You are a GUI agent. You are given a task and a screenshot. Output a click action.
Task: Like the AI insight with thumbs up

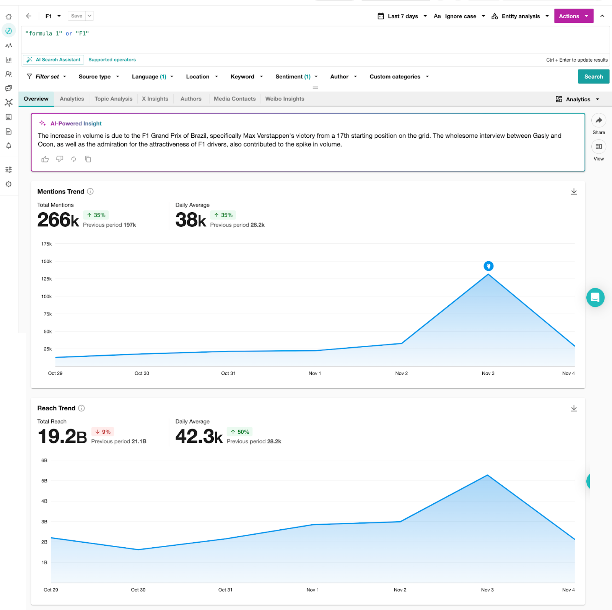[45, 159]
